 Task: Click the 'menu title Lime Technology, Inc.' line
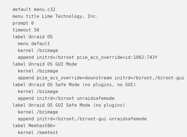55,16
